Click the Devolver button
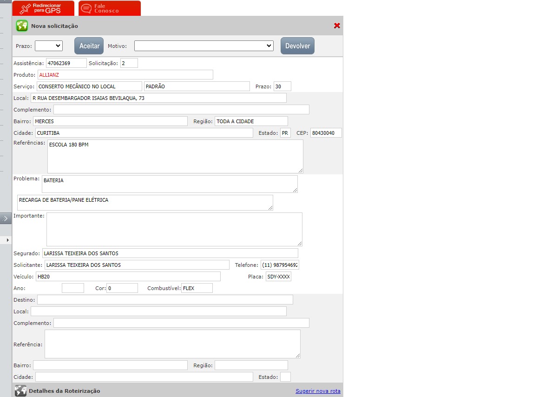The height and width of the screenshot is (397, 558). [297, 46]
